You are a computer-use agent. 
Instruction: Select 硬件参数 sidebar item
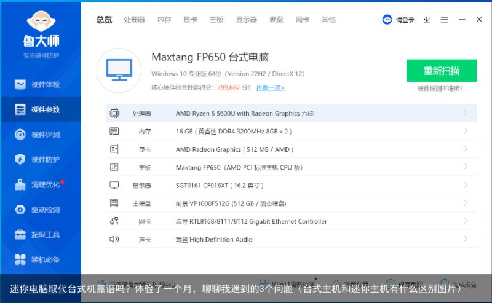(x=40, y=109)
